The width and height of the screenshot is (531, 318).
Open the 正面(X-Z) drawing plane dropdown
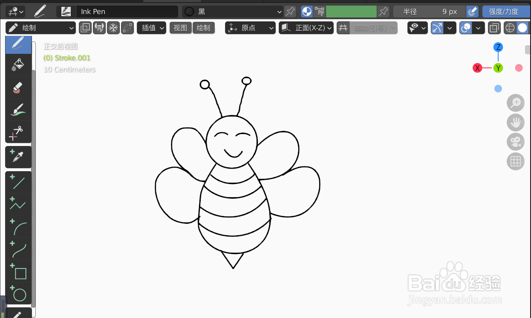click(306, 28)
